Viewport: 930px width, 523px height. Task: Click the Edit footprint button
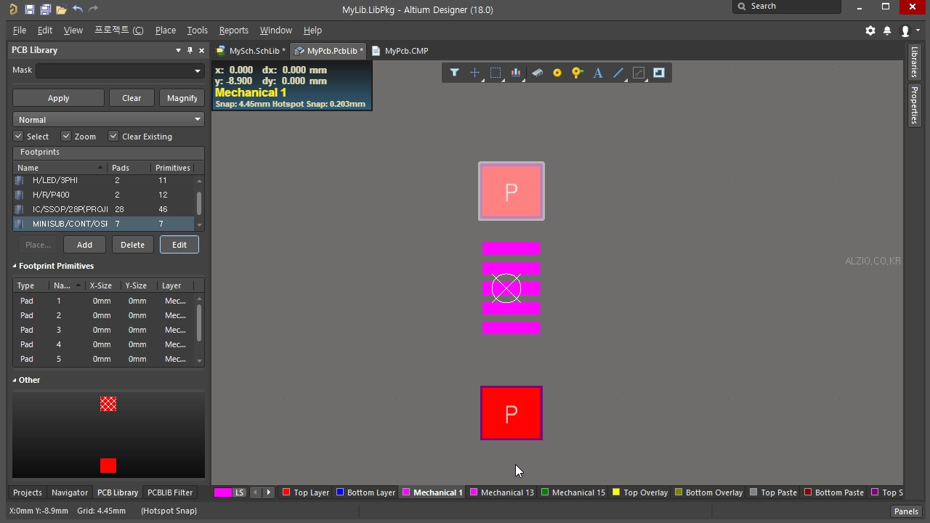(179, 245)
